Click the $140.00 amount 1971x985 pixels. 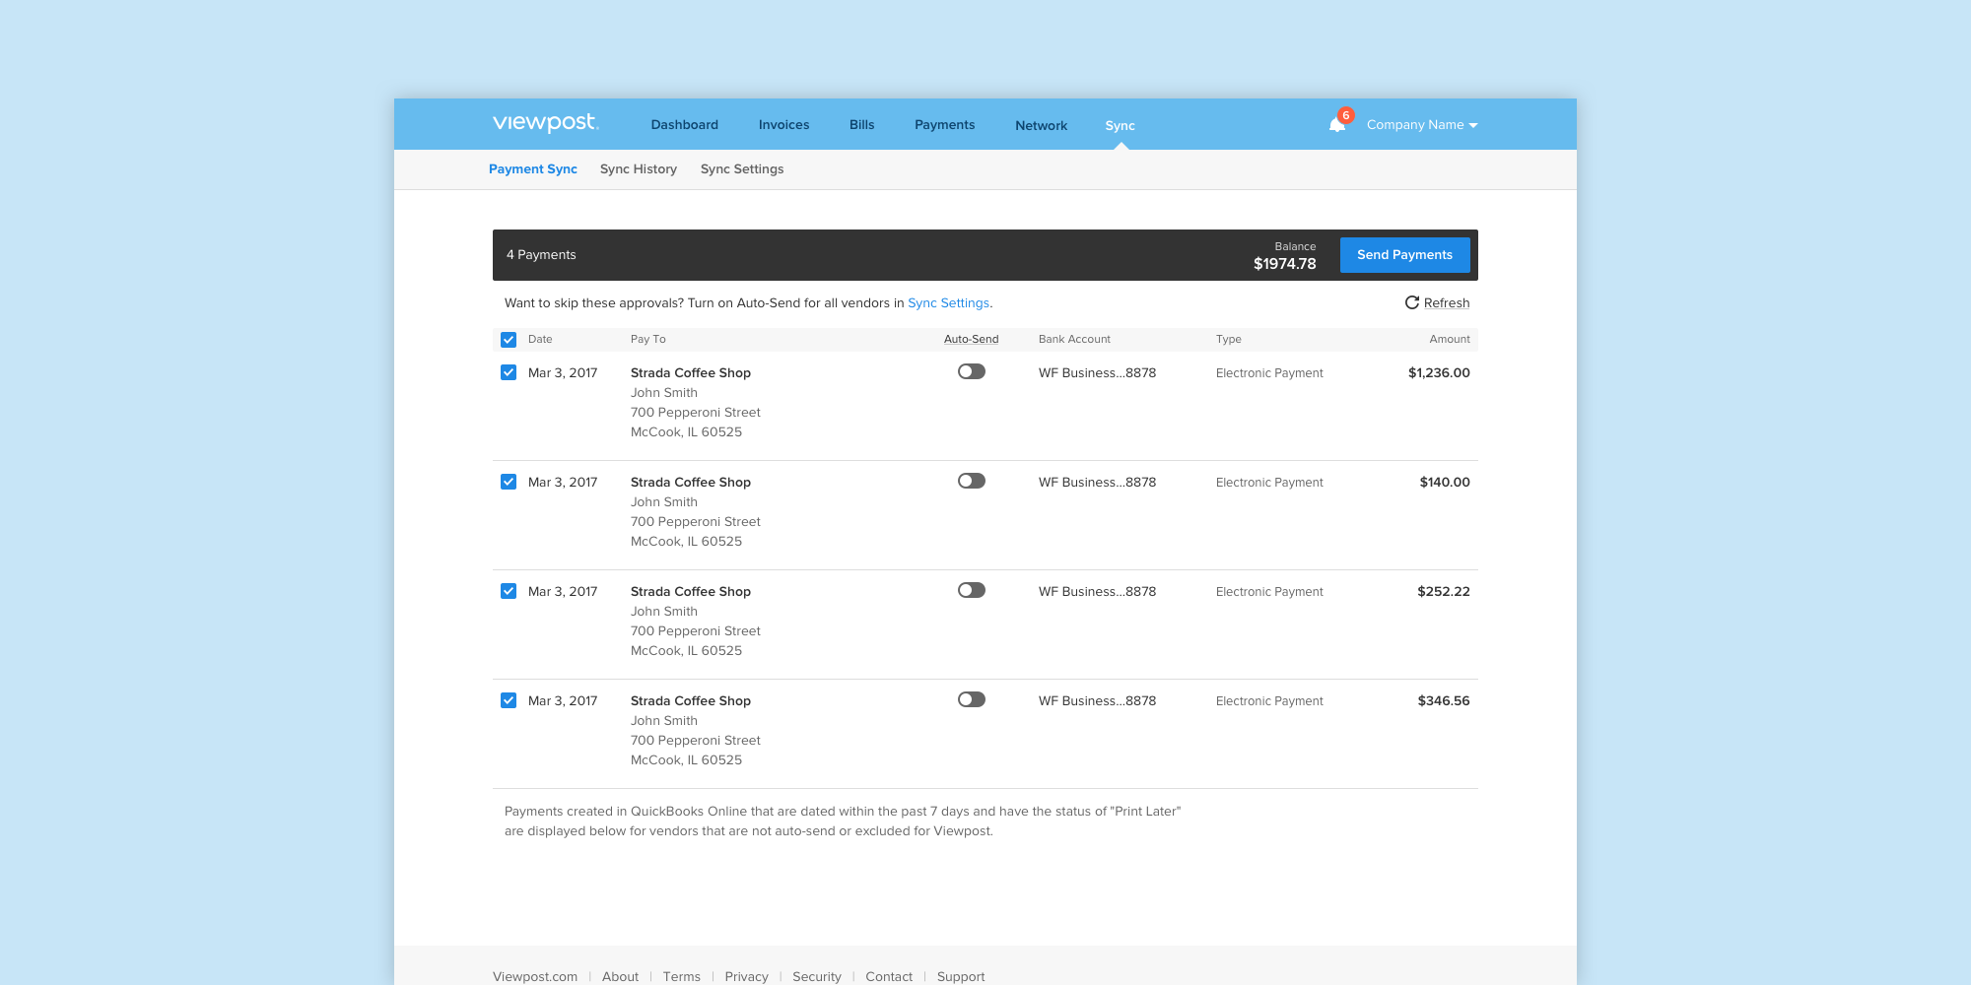click(x=1445, y=483)
